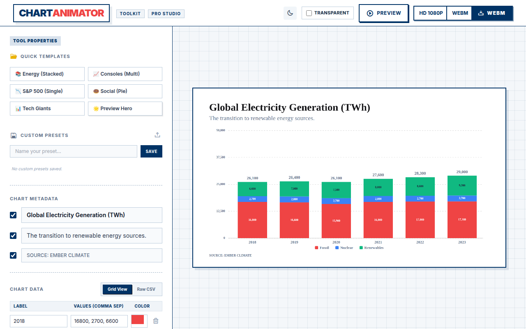
Task: Load the Tech Giants template
Action: tap(47, 109)
